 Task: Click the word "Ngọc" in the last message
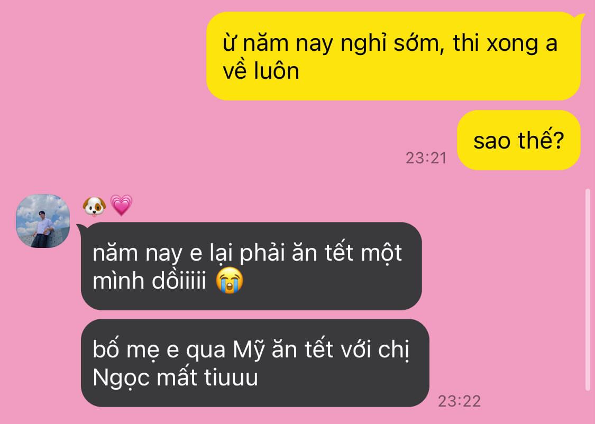pos(121,378)
